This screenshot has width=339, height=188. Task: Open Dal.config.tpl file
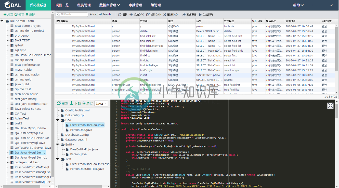75,115
